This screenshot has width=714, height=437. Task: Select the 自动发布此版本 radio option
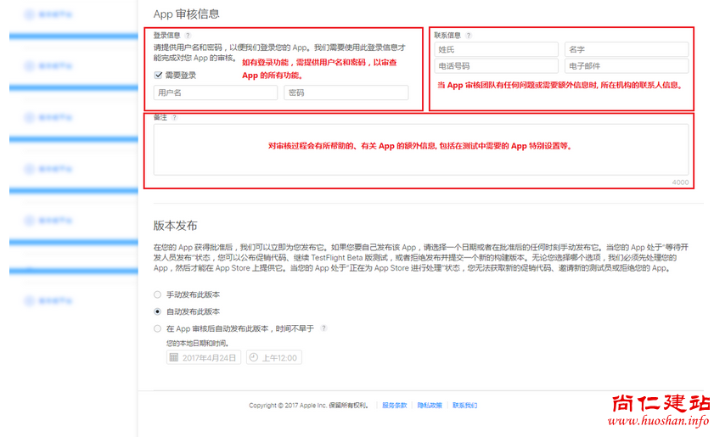157,311
